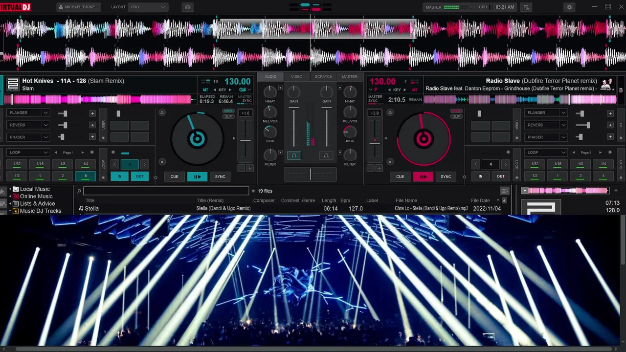Toggle SLIP mode on left deck

click(228, 116)
